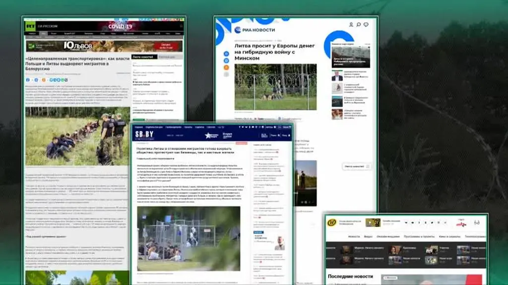The height and width of the screenshot is (285, 508).
Task: Click the accessibility glasses icon on TV site
Action: [x=477, y=222]
